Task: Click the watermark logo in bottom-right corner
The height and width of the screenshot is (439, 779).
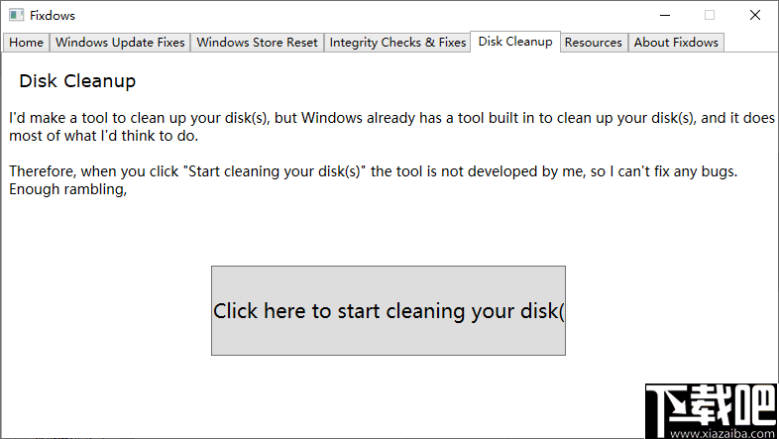Action: [710, 405]
